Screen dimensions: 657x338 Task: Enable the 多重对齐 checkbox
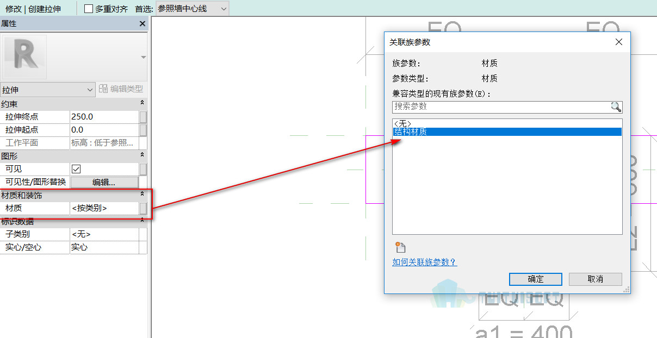pos(89,9)
